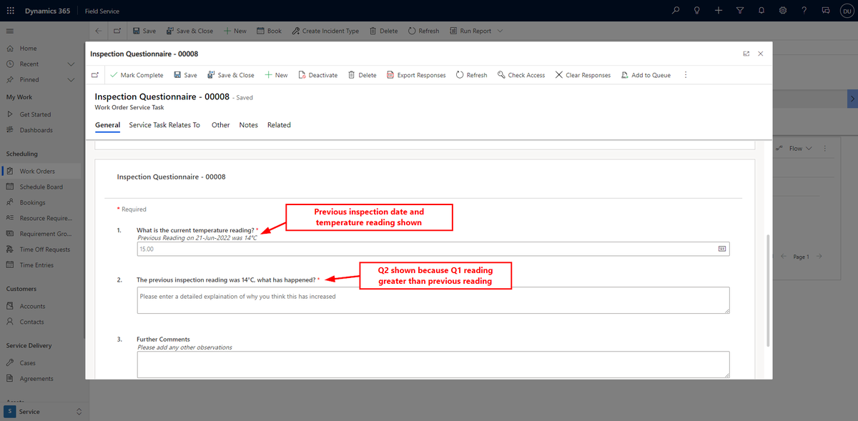Click the search magnifier icon in top bar

676,11
